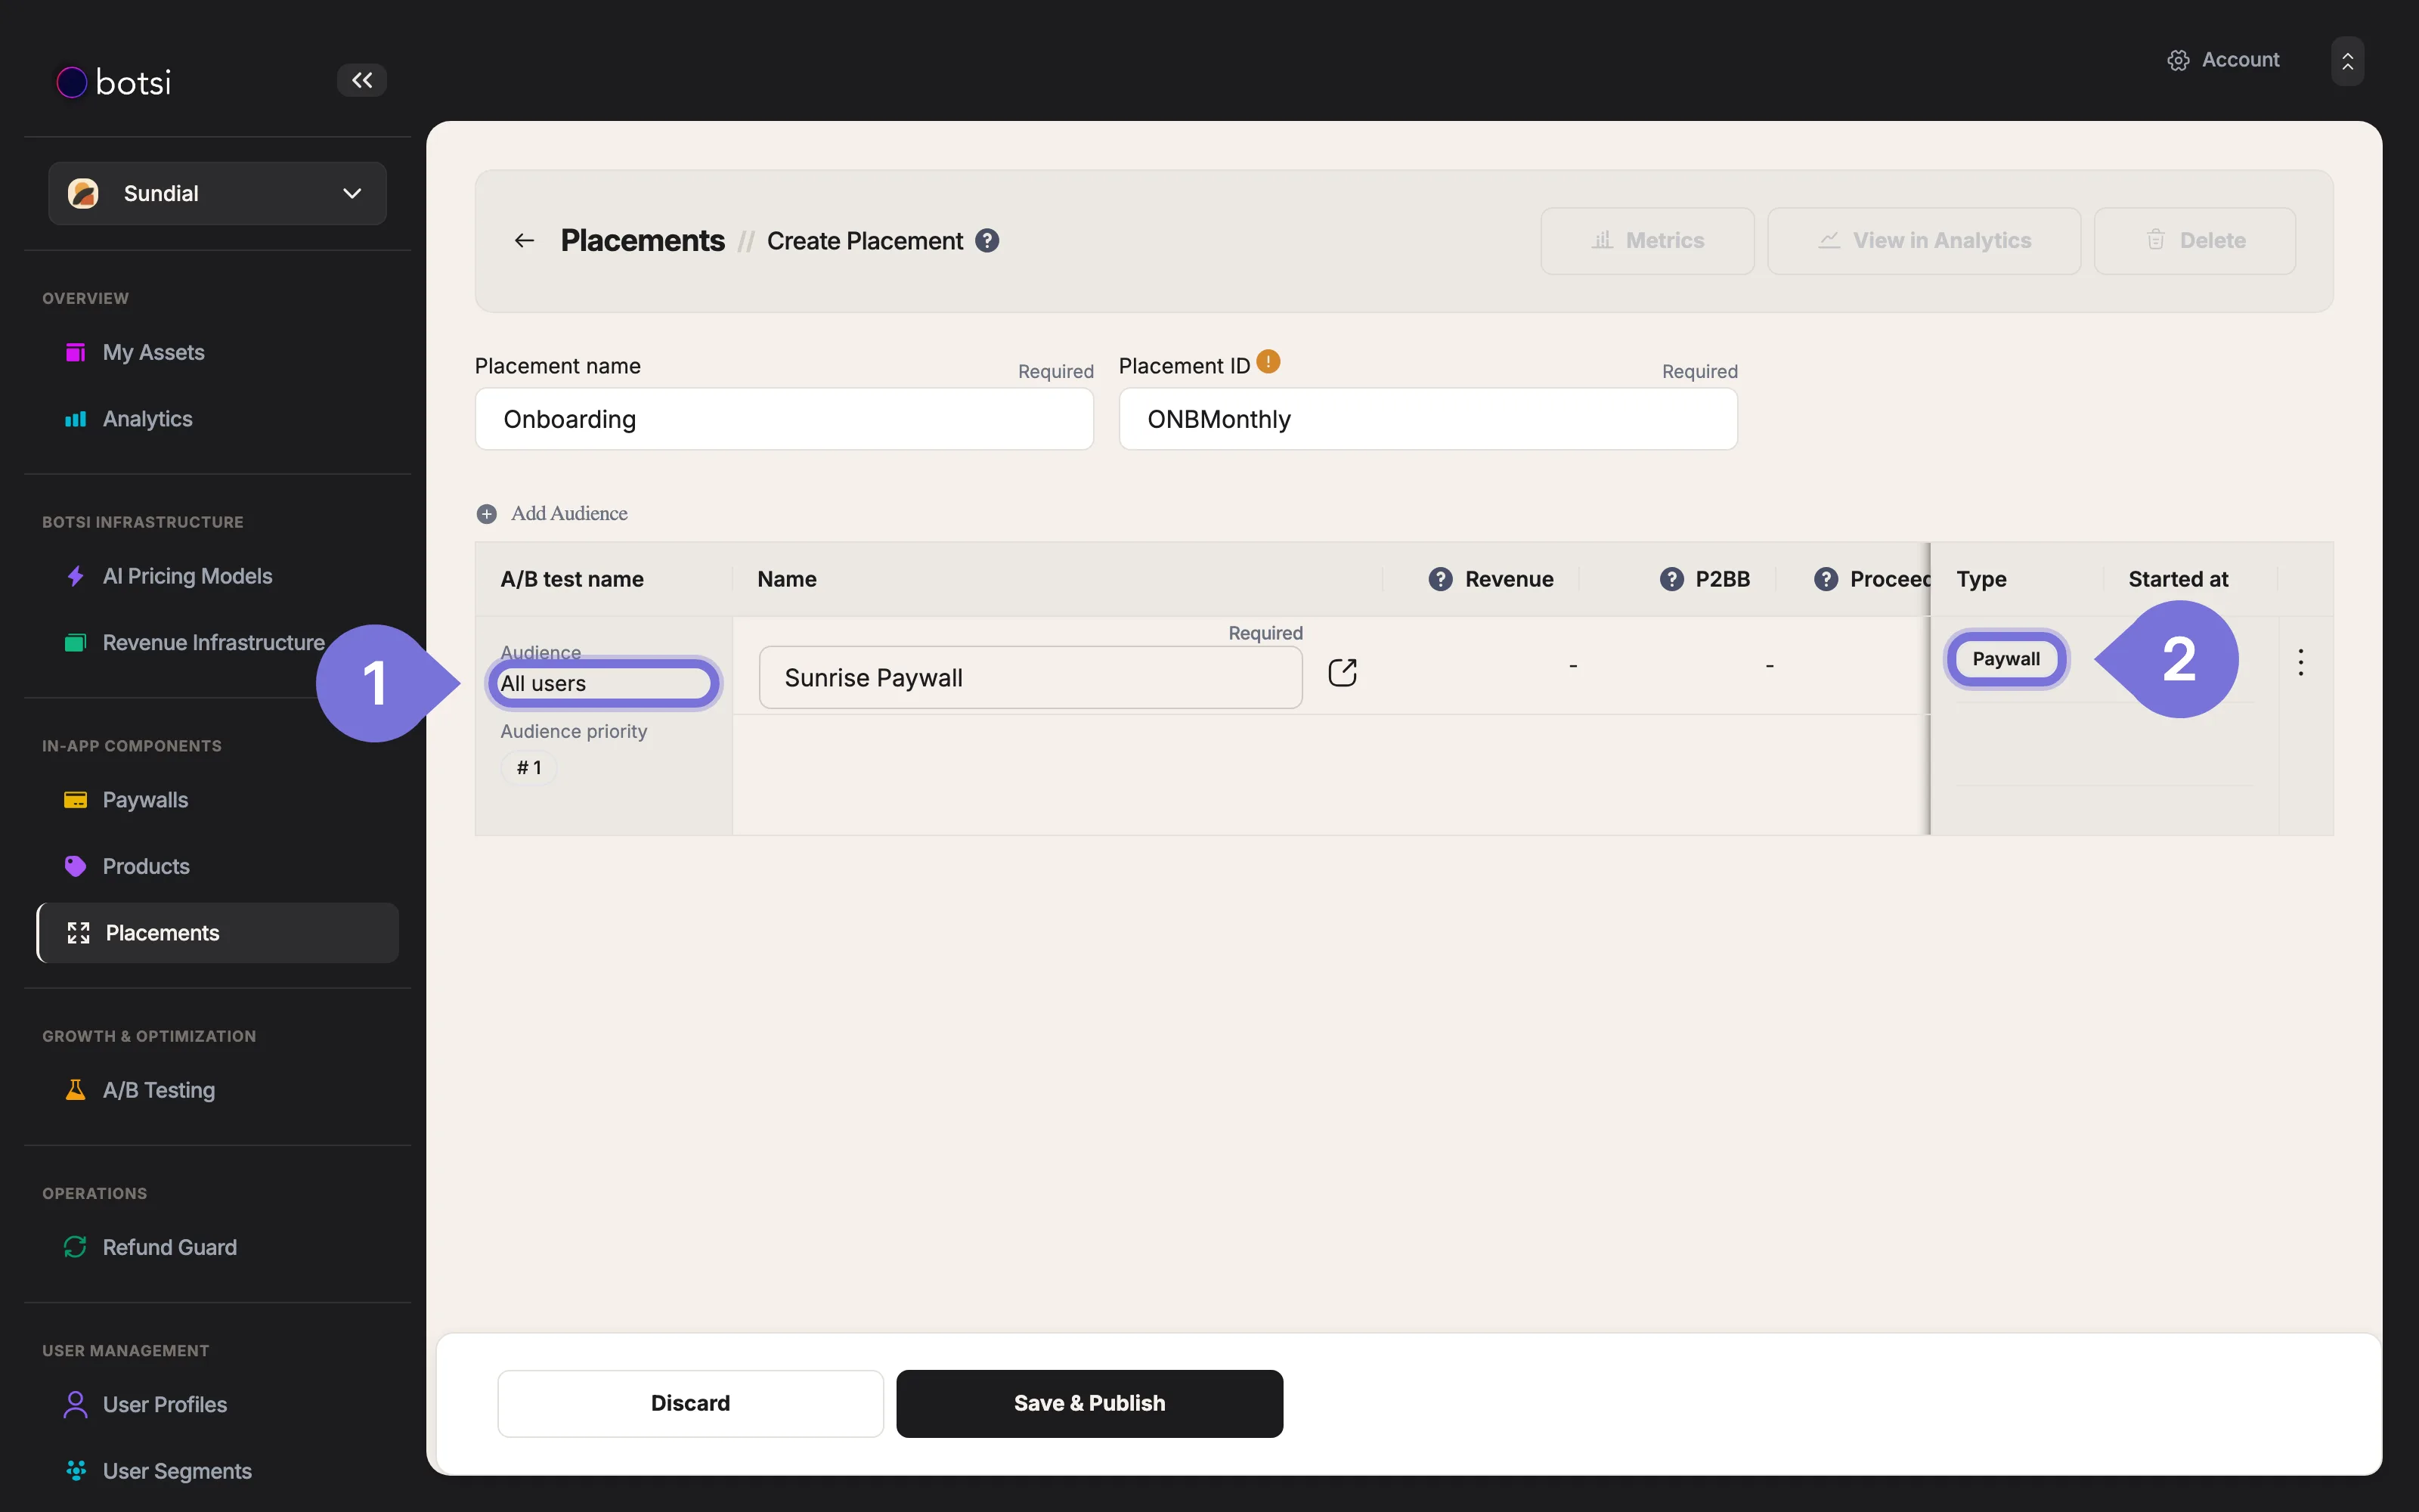The image size is (2419, 1512).
Task: Click the A/B test name column header
Action: (x=571, y=579)
